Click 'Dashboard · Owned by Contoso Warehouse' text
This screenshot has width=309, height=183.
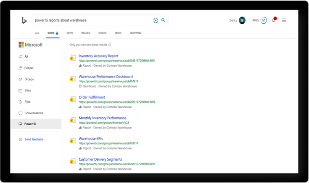click(109, 86)
